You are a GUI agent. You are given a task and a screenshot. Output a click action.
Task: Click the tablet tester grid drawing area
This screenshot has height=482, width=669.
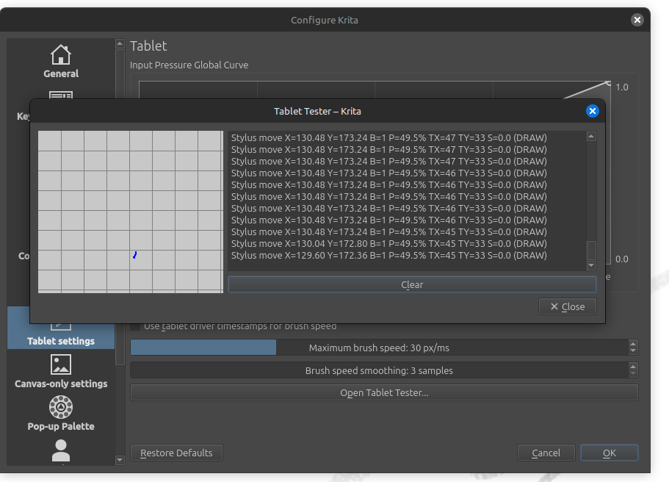[131, 212]
